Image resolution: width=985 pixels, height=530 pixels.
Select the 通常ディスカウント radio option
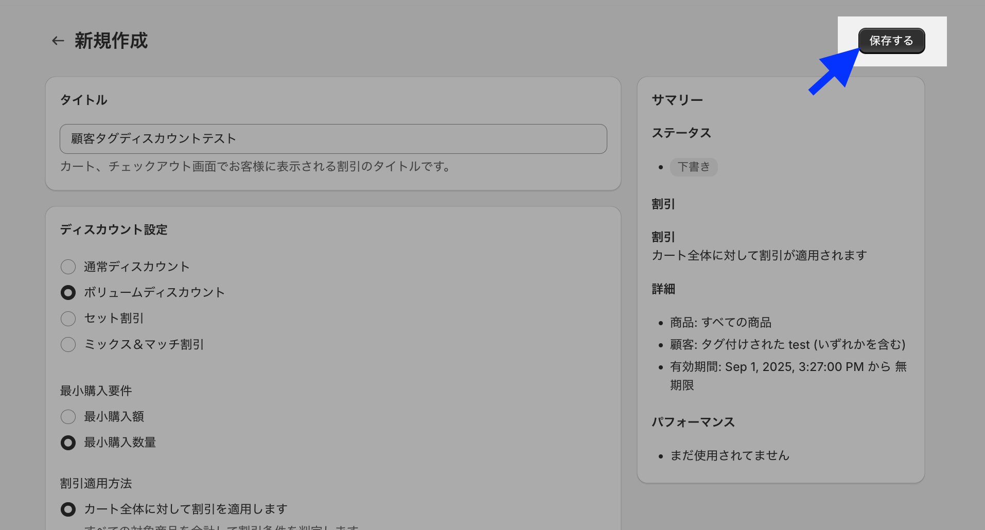pyautogui.click(x=68, y=267)
